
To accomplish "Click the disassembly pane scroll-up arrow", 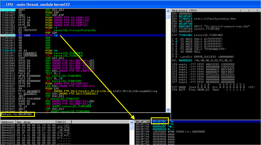I will pyautogui.click(x=168, y=11).
